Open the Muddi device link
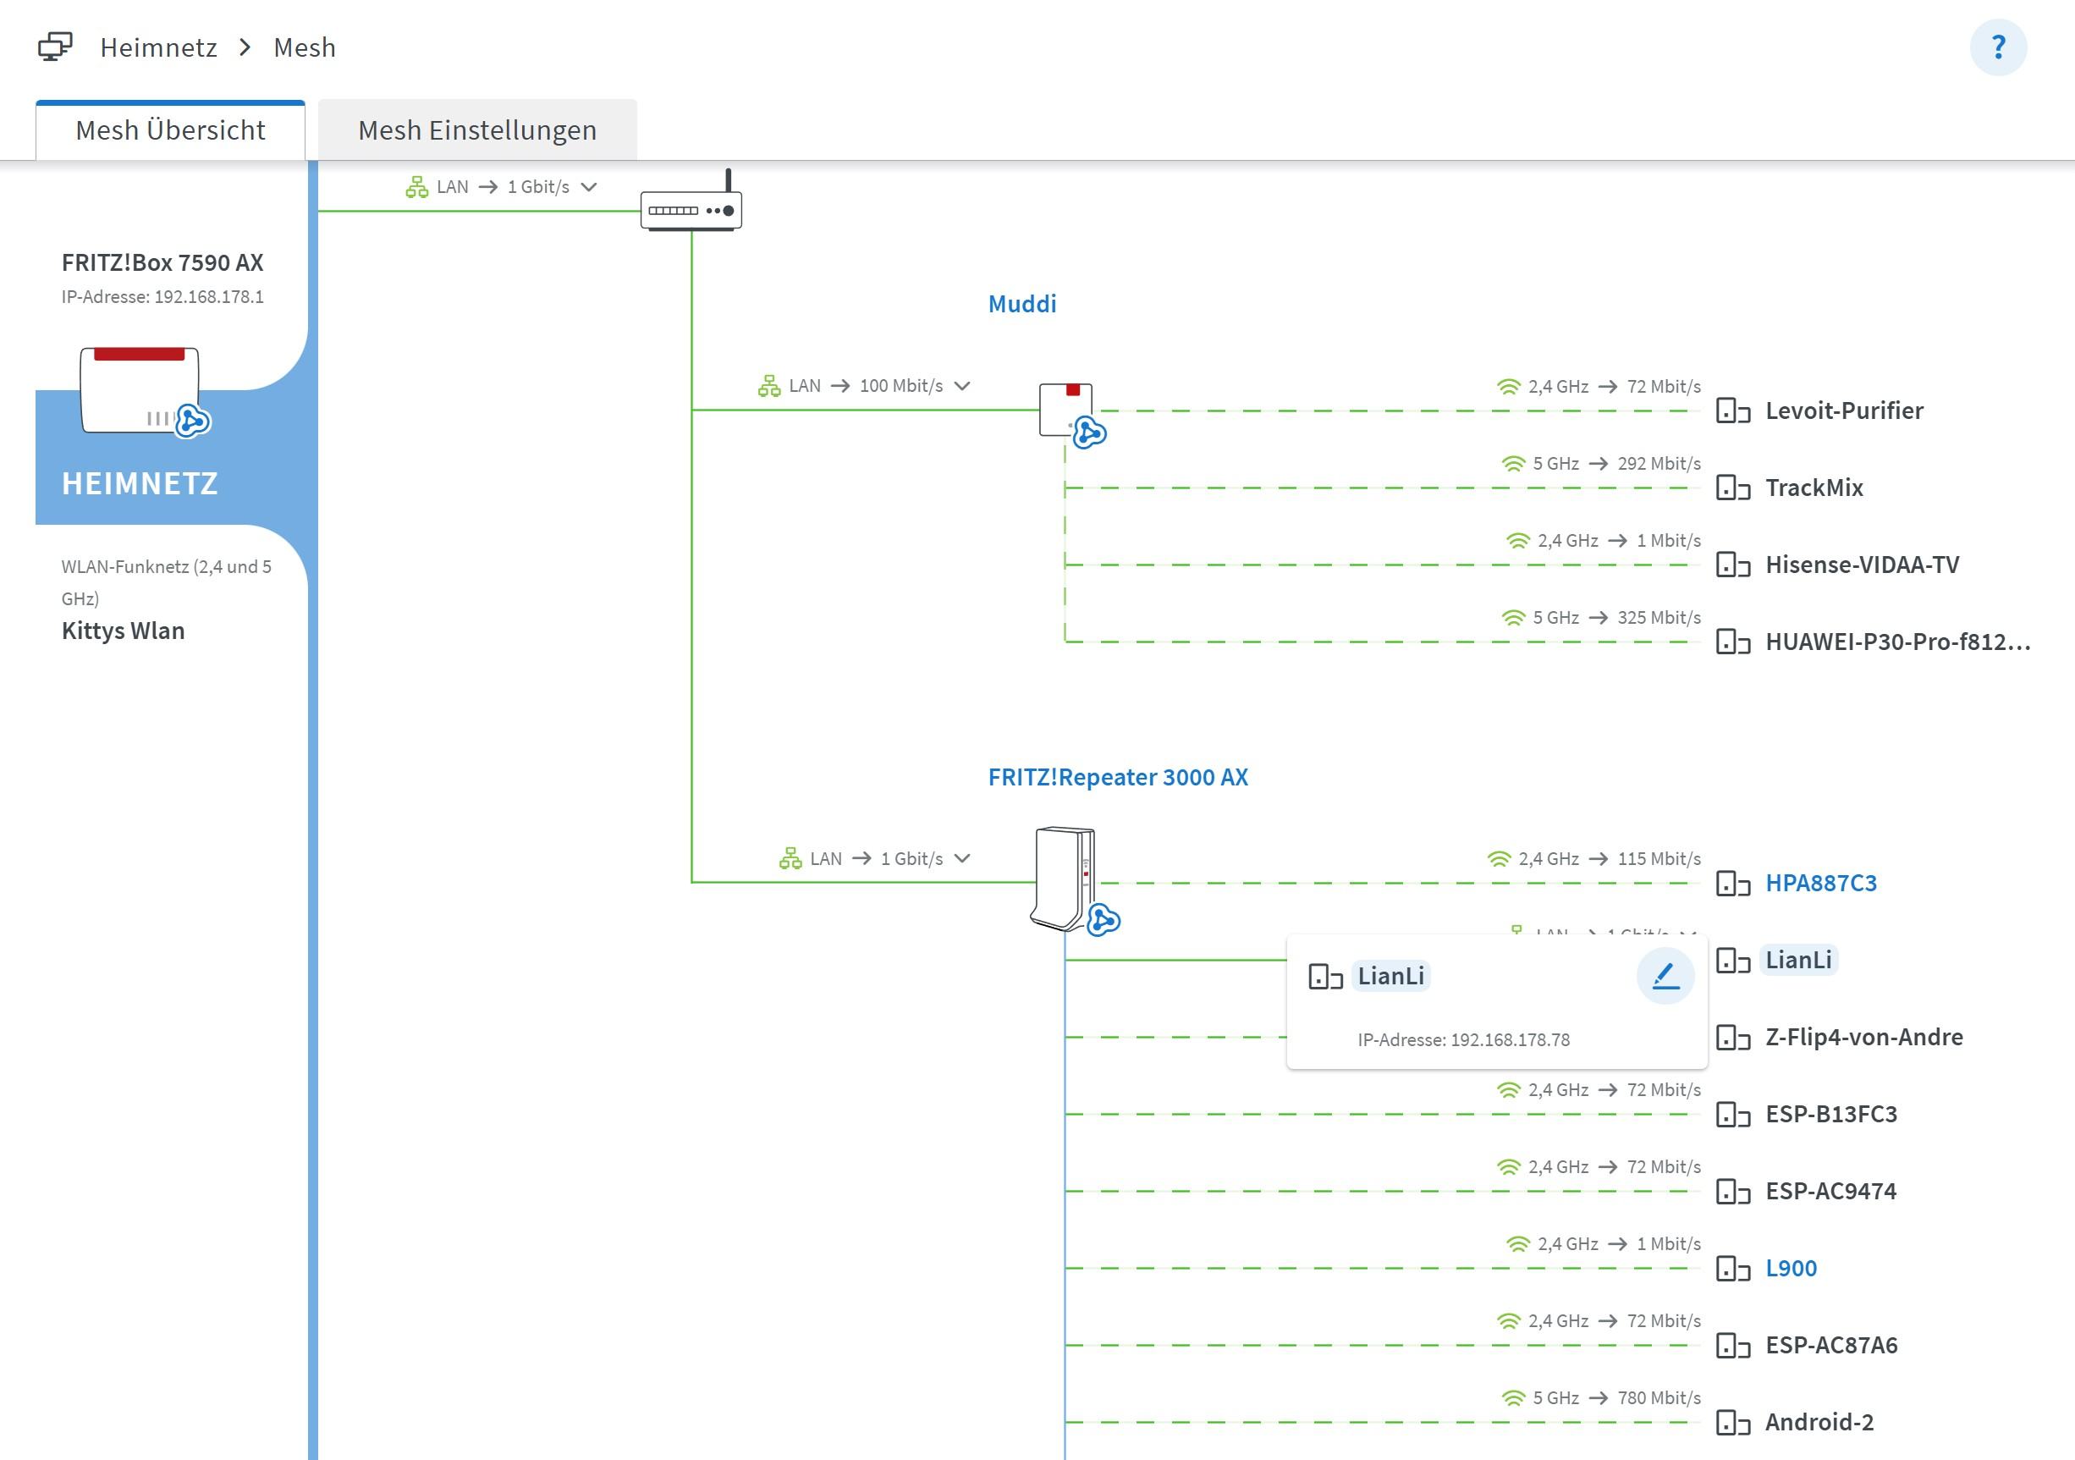This screenshot has height=1460, width=2075. tap(1021, 304)
